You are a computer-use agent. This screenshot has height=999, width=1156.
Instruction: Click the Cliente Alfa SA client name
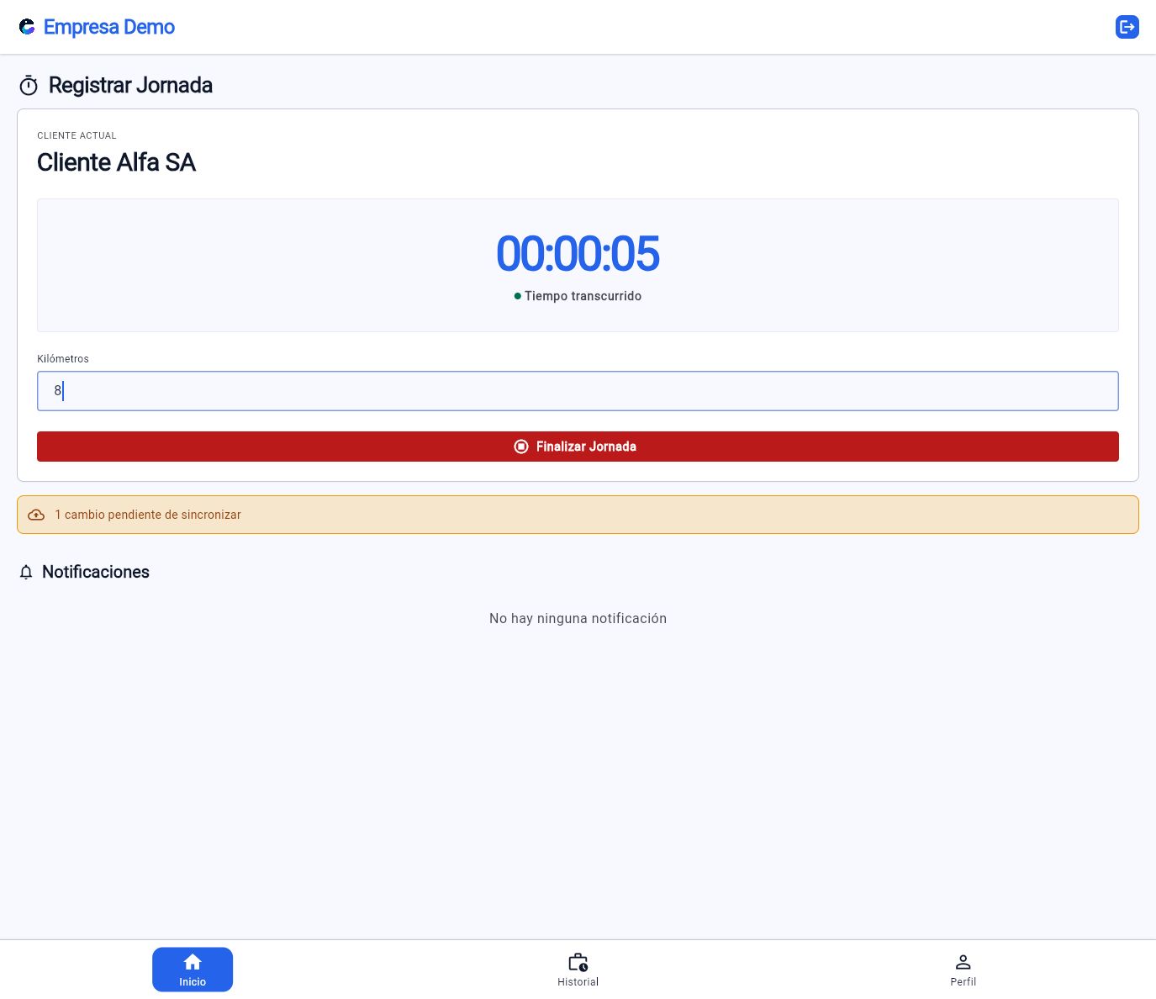(116, 162)
